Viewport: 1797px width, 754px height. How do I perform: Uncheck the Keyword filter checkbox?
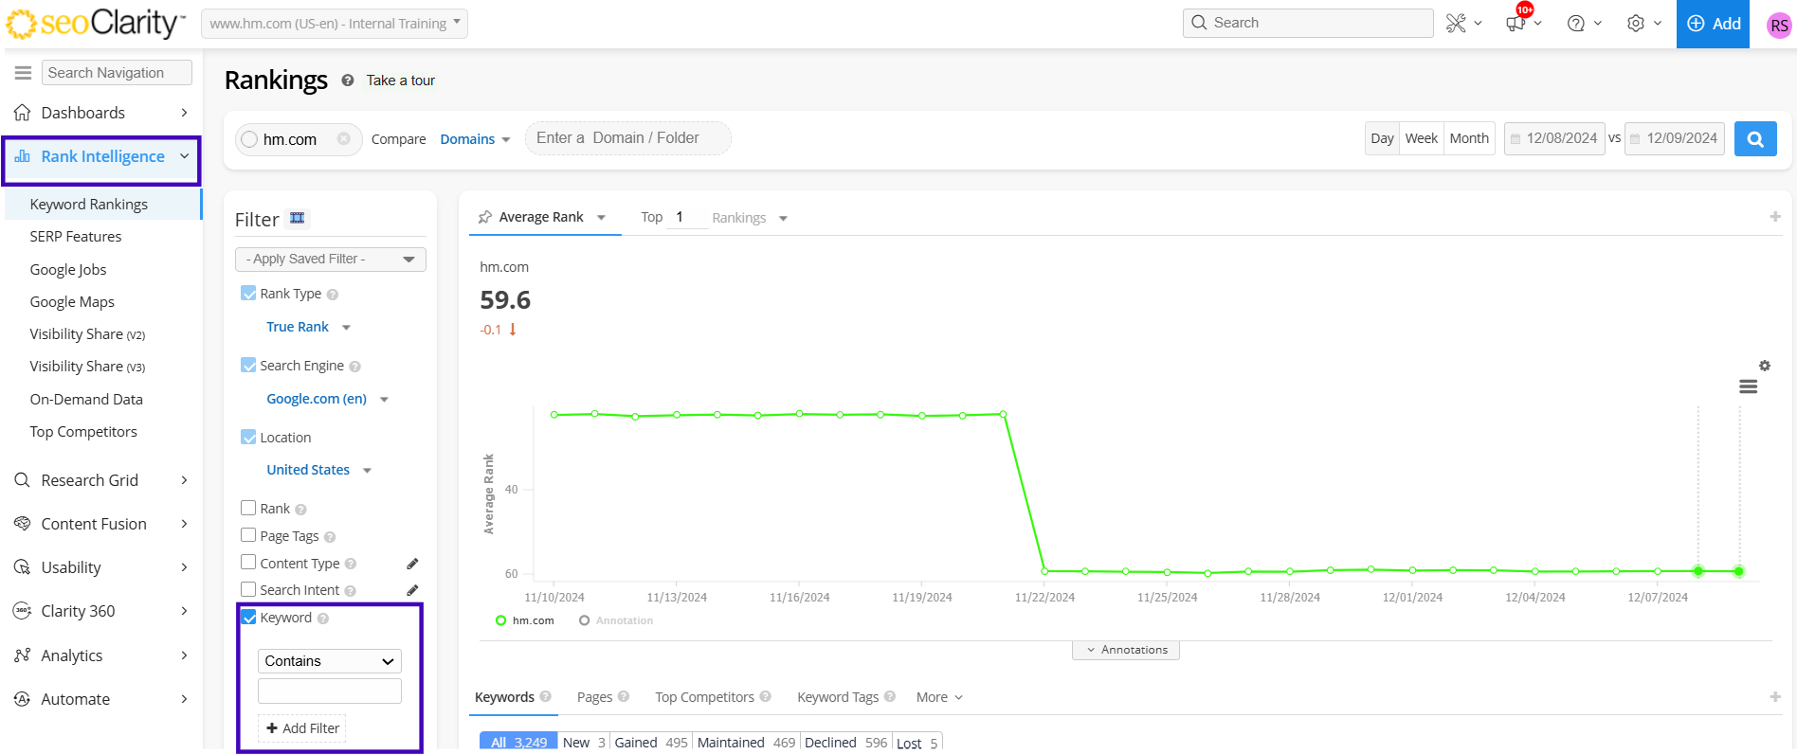pos(248,618)
